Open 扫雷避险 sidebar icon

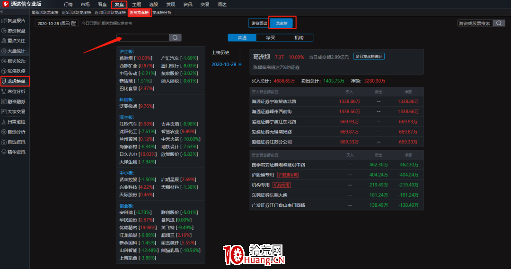4,122
